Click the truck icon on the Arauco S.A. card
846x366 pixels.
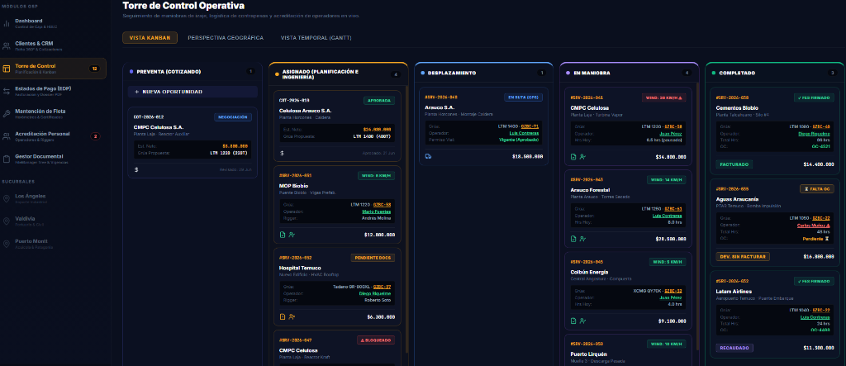(x=429, y=156)
